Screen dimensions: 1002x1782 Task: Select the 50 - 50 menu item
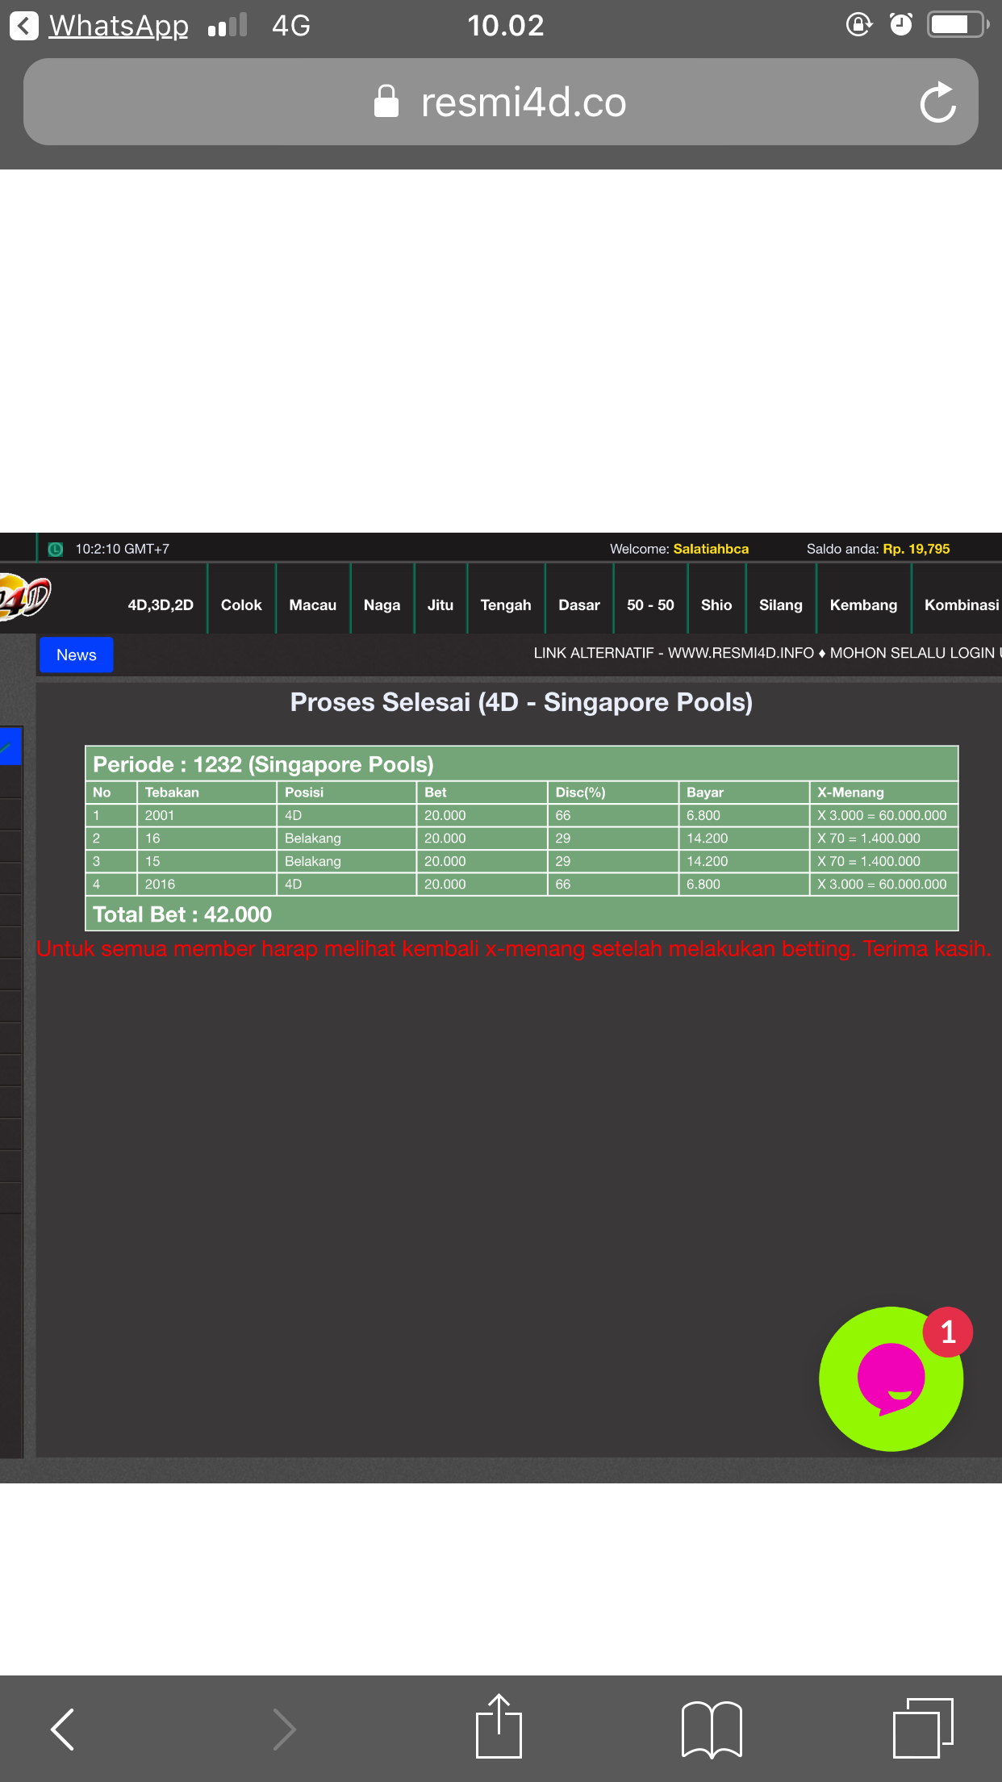pyautogui.click(x=649, y=605)
